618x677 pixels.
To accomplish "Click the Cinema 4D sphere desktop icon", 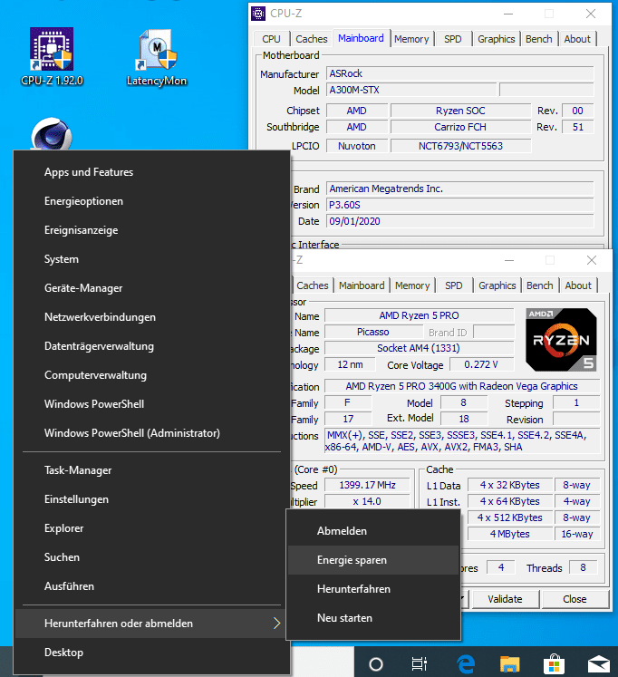I will pyautogui.click(x=52, y=135).
